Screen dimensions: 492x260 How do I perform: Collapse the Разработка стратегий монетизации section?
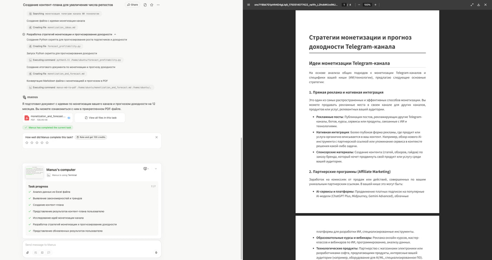[115, 34]
